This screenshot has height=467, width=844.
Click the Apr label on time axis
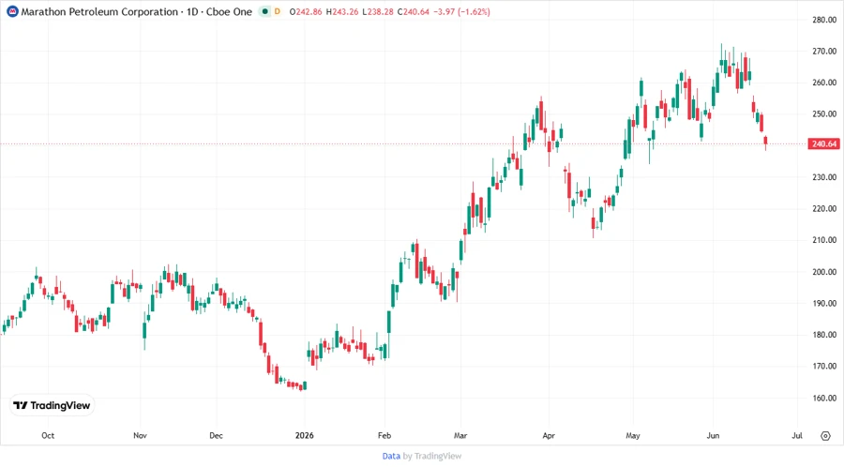pos(549,435)
